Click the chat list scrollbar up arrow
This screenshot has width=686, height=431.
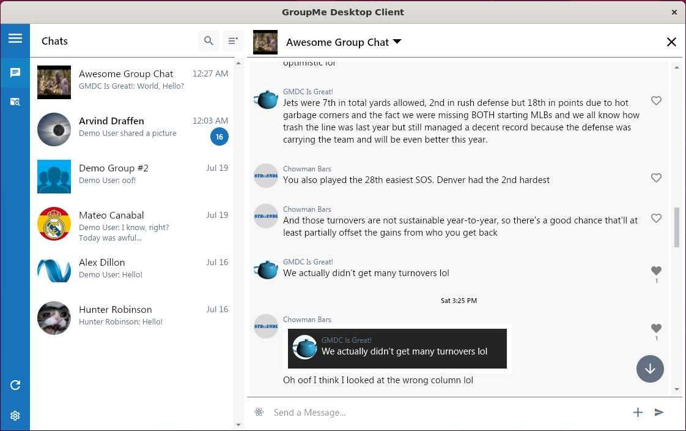tap(238, 64)
